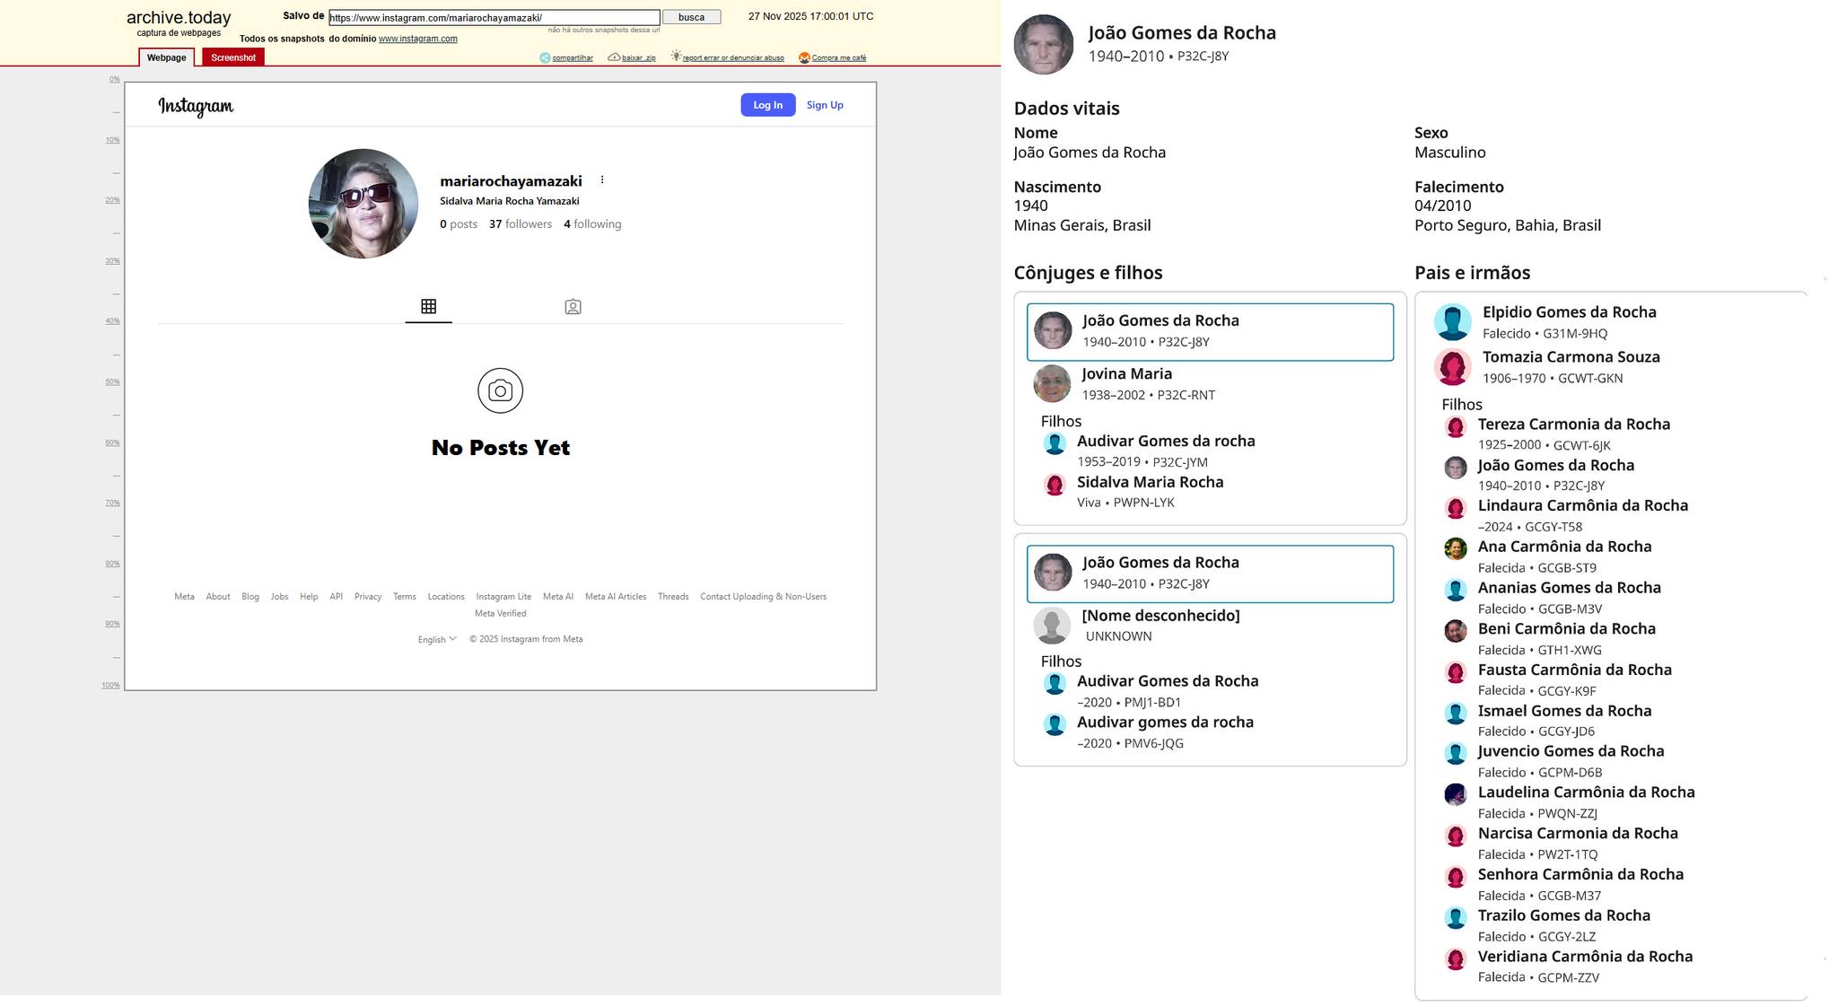Click the Instagram logo
Screen dimensions: 1838x1007
[x=196, y=106]
